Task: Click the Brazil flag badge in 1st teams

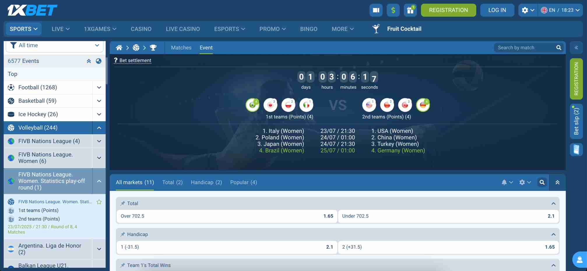Action: [x=252, y=105]
